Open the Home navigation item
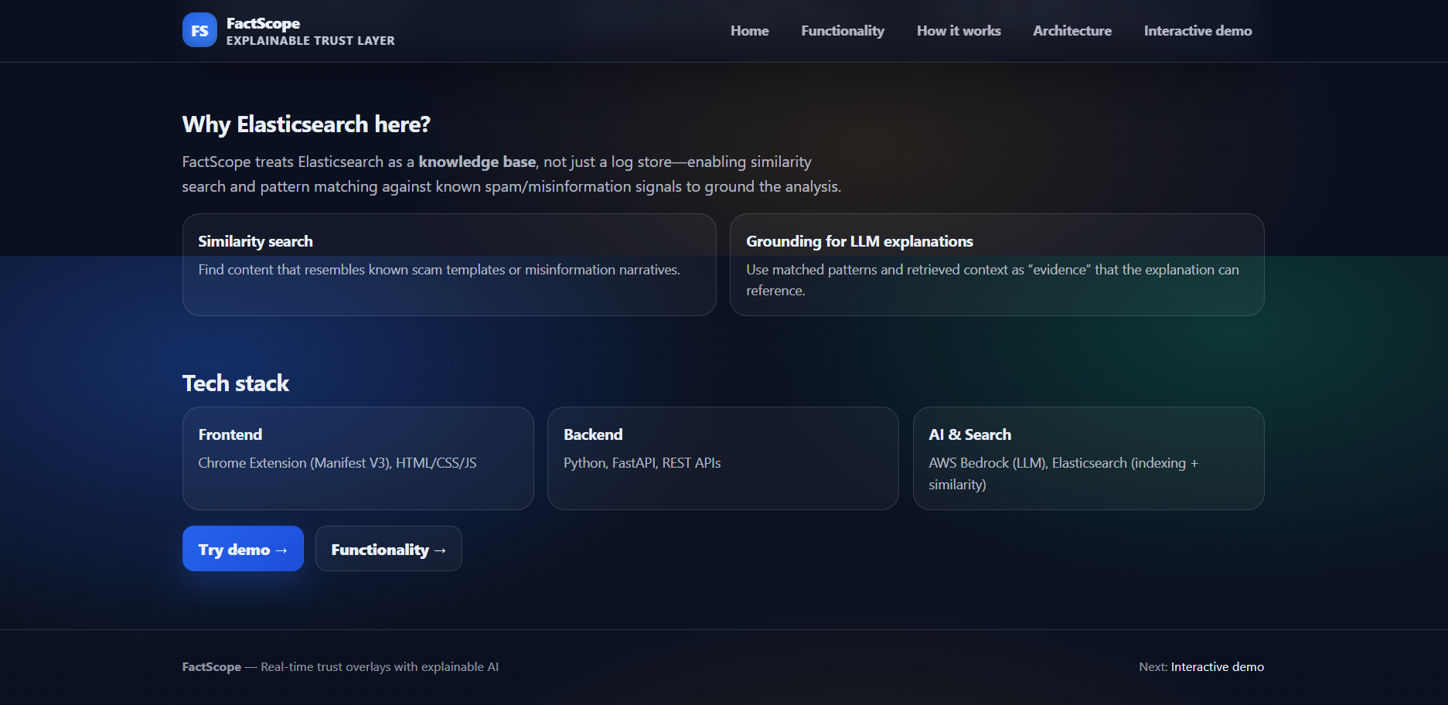This screenshot has width=1448, height=705. (748, 31)
